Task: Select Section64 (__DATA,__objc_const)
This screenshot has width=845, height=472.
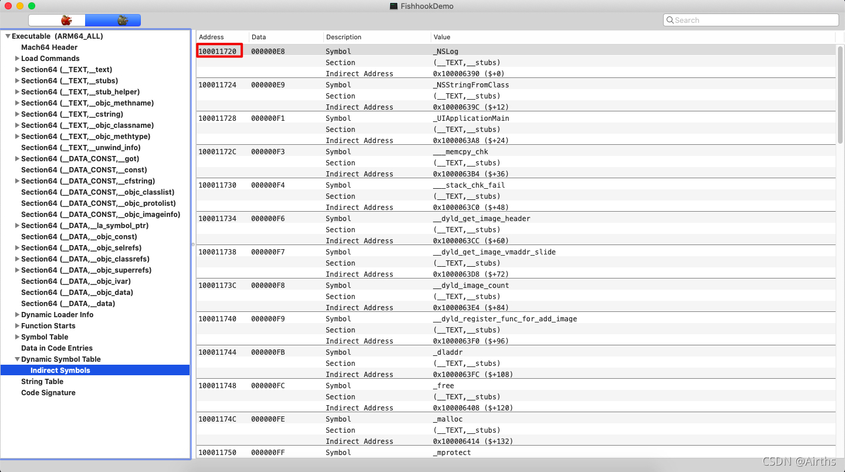Action: click(x=79, y=237)
